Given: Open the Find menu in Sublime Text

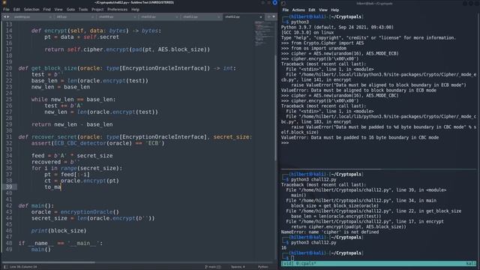Looking at the screenshot, I should coord(46,10).
